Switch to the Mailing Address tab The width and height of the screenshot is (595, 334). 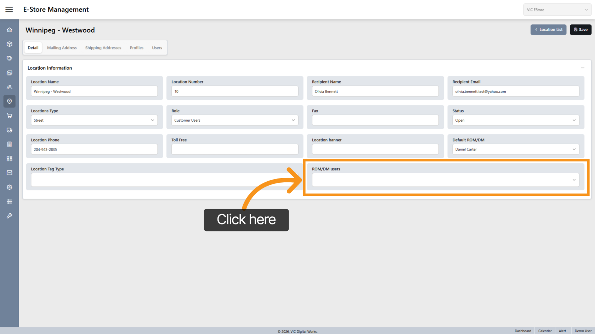pyautogui.click(x=62, y=48)
